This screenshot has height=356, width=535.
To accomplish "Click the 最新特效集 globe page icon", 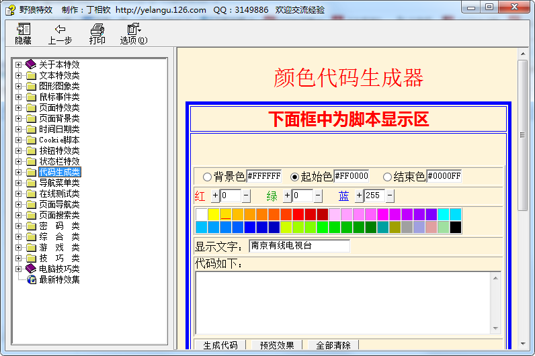I will (x=31, y=279).
